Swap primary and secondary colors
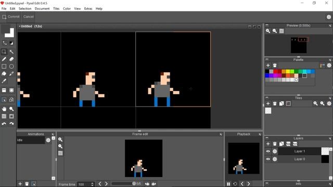Screen dimensions: 333x187 pos(5,43)
